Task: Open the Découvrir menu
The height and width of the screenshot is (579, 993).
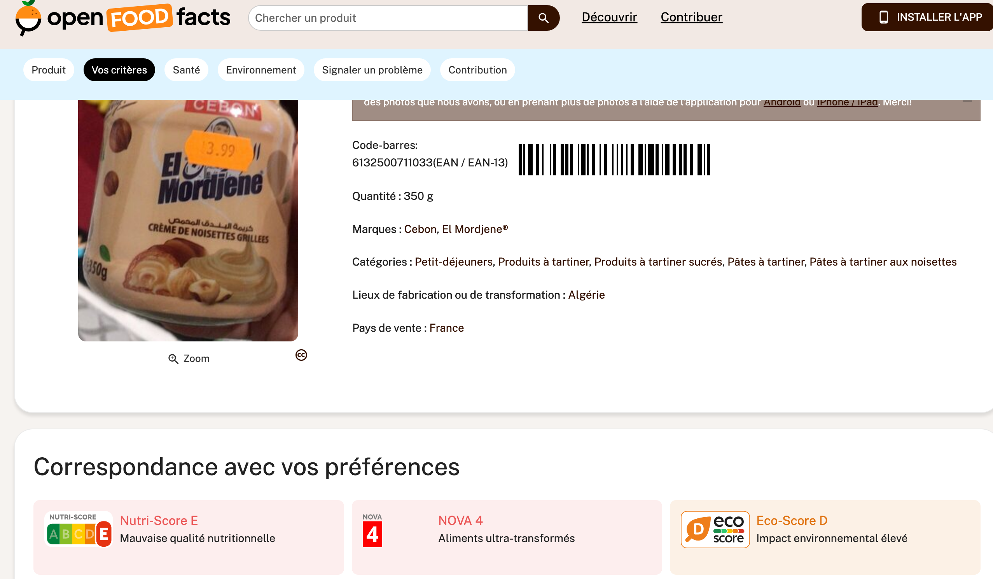Action: [609, 17]
